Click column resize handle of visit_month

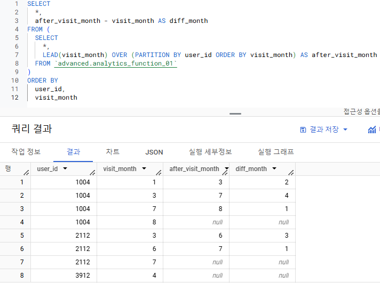[x=159, y=172]
